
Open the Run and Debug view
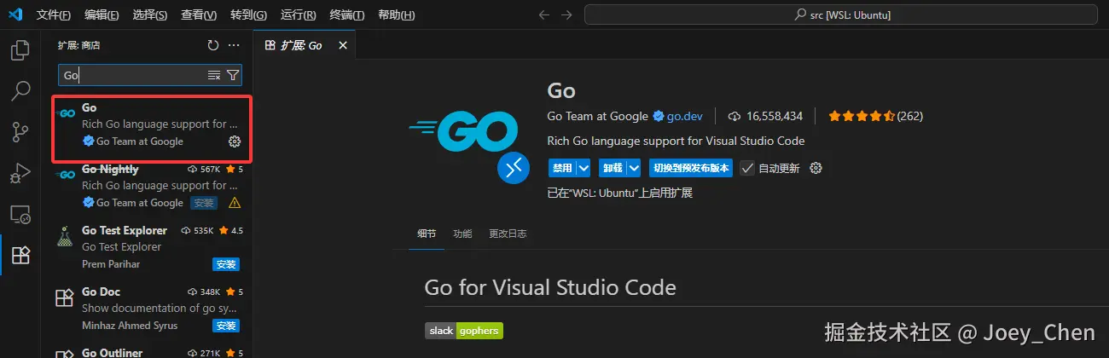(20, 173)
